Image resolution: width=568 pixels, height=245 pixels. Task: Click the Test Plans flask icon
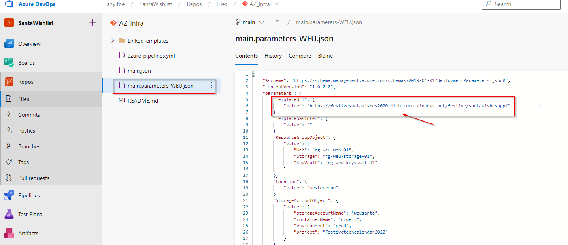click(x=9, y=214)
